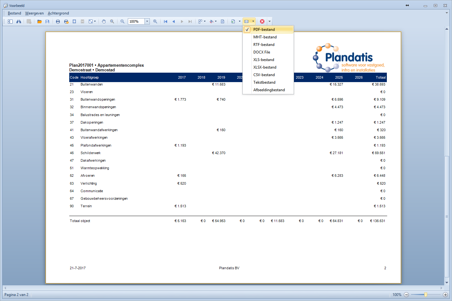
Task: Choose Tekstbestand from the list
Action: [x=268, y=82]
